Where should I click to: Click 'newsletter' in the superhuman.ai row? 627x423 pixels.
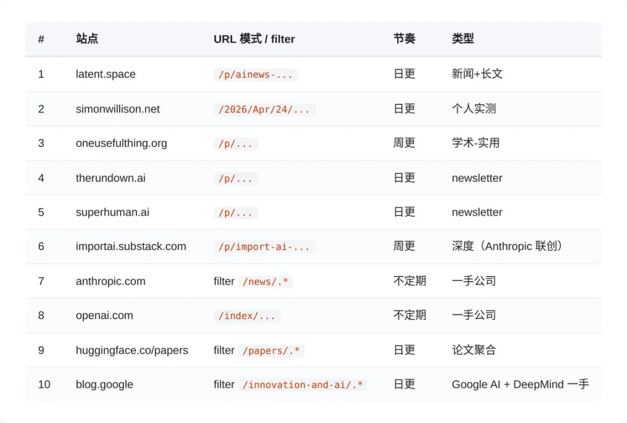pos(477,212)
